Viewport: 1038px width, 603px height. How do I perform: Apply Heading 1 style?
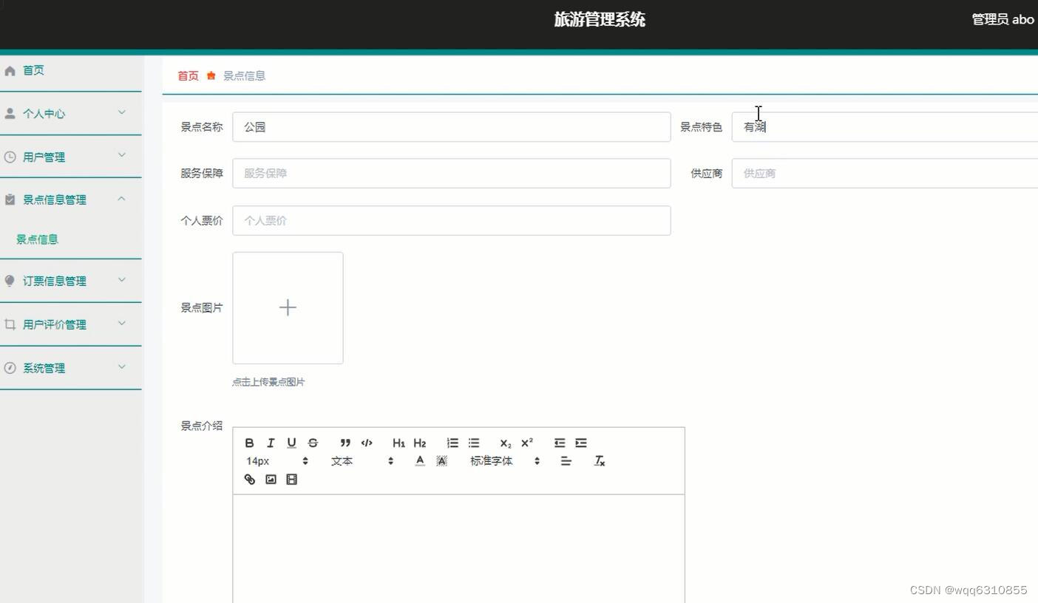pos(398,443)
